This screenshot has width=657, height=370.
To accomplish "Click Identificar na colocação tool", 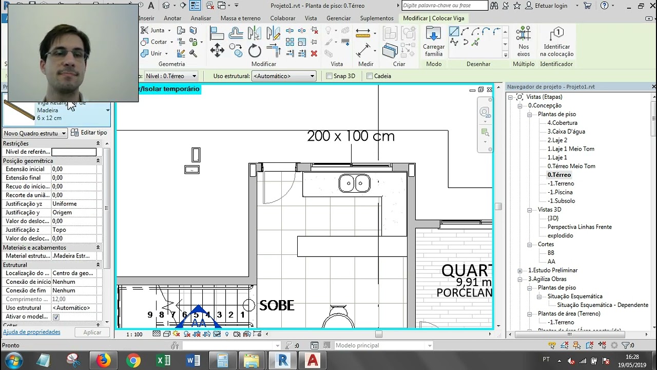I will click(557, 42).
